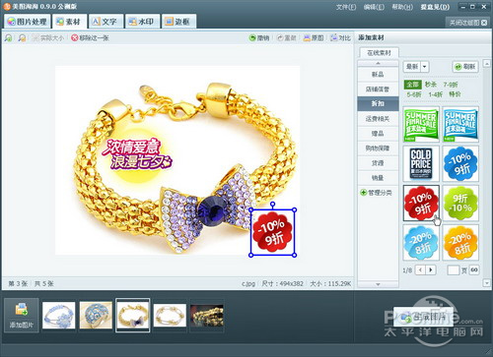The height and width of the screenshot is (357, 493).
Task: Undo the last action with 撤销
Action: click(x=259, y=38)
